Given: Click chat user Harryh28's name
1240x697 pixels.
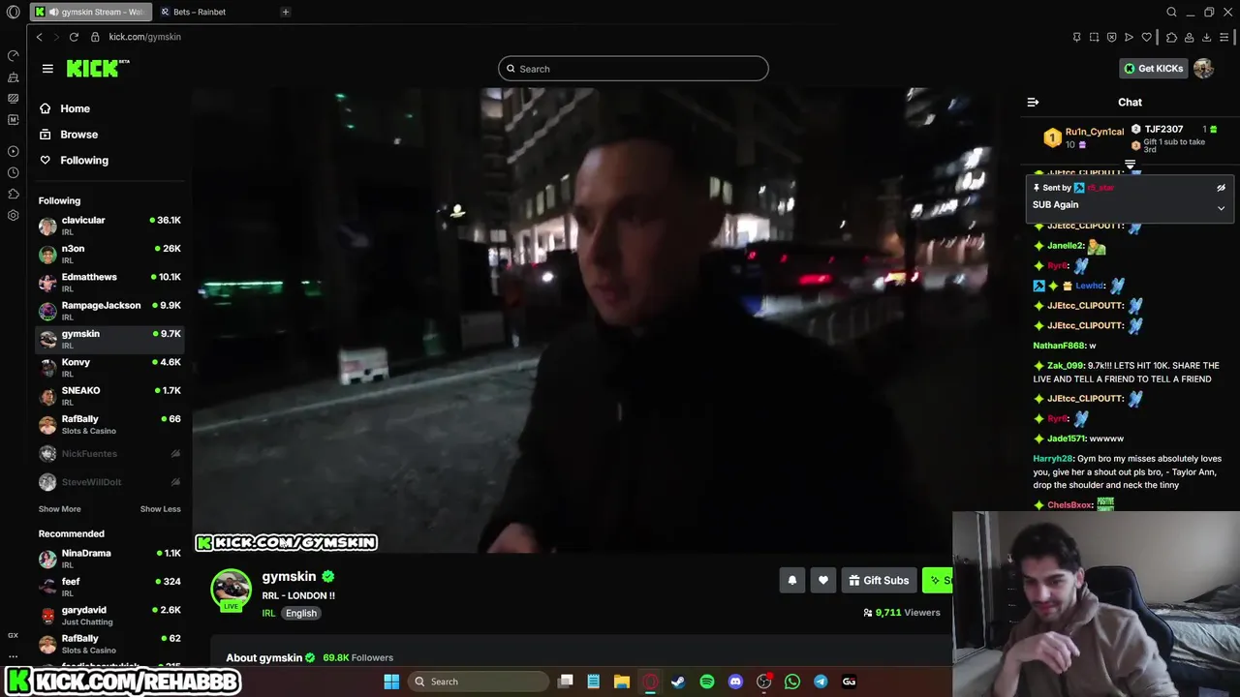Looking at the screenshot, I should coord(1053,459).
